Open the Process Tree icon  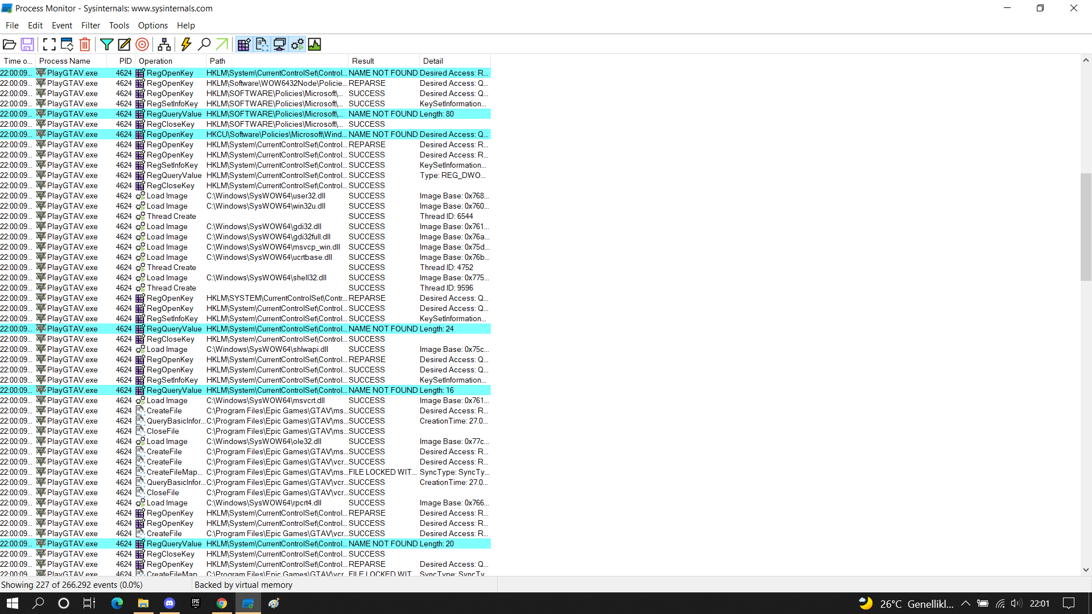pyautogui.click(x=164, y=44)
